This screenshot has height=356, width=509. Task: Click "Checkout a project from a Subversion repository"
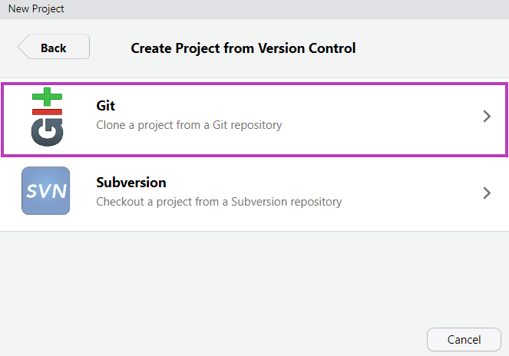pos(219,202)
